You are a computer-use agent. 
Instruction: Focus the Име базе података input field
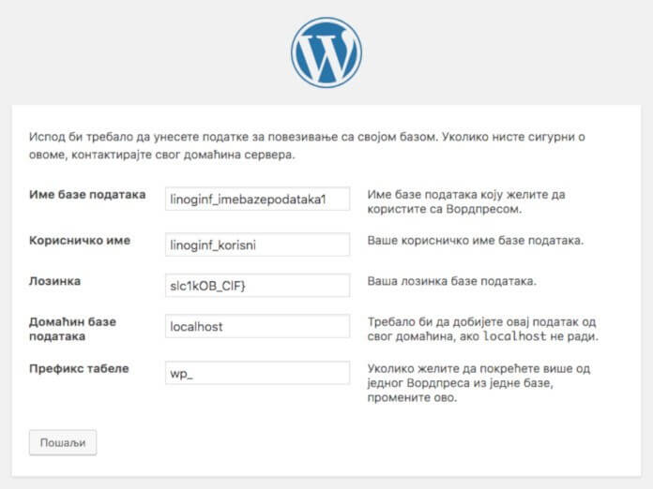point(256,199)
